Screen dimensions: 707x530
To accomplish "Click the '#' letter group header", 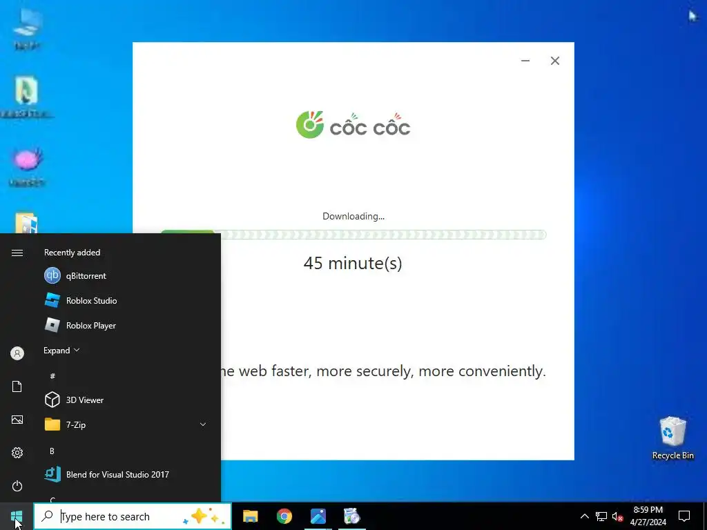I will (52, 376).
